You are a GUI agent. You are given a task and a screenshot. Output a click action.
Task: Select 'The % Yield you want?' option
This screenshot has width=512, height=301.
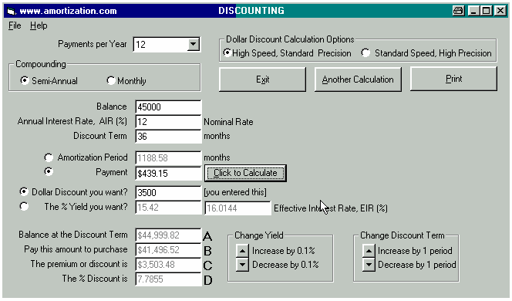pos(23,206)
